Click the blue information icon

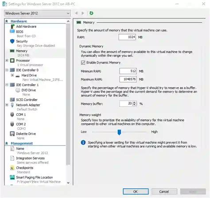tap(83, 142)
